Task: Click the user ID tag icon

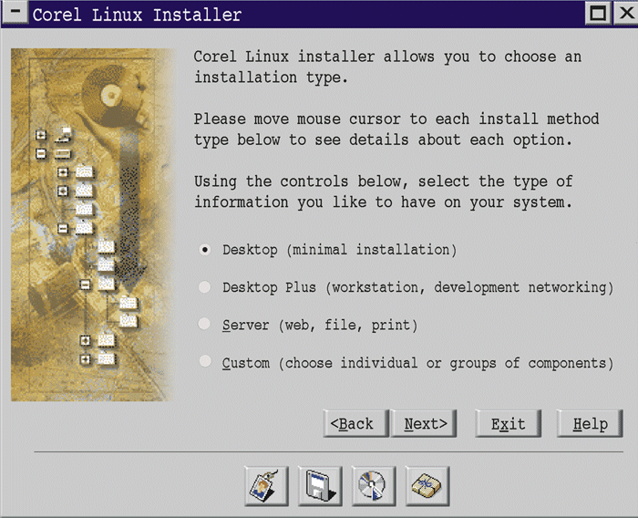Action: pos(266,486)
